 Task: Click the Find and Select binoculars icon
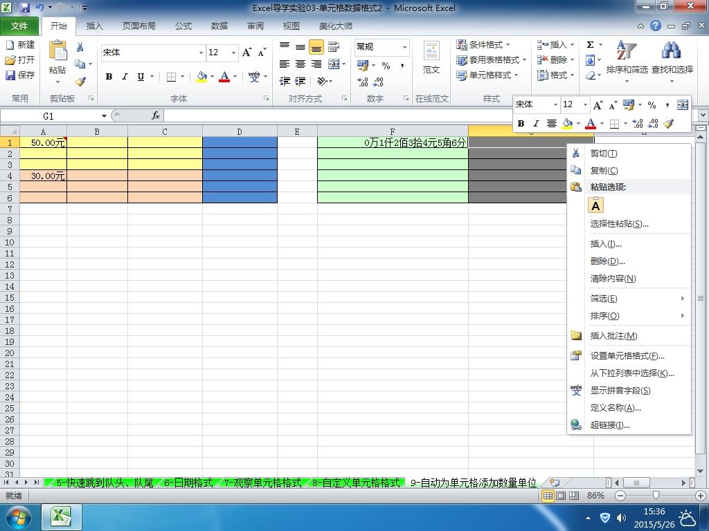pyautogui.click(x=672, y=50)
